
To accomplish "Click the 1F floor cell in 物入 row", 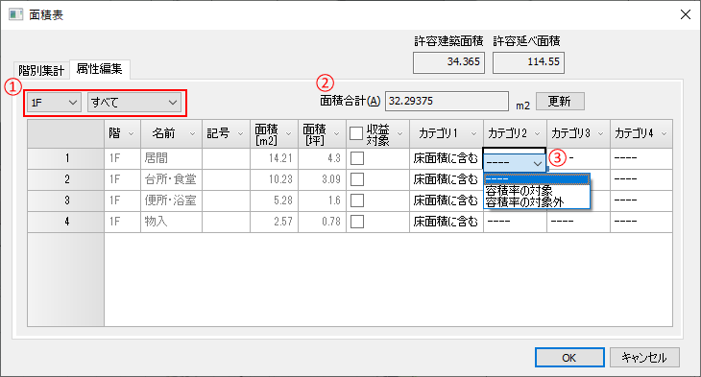I will pos(122,222).
